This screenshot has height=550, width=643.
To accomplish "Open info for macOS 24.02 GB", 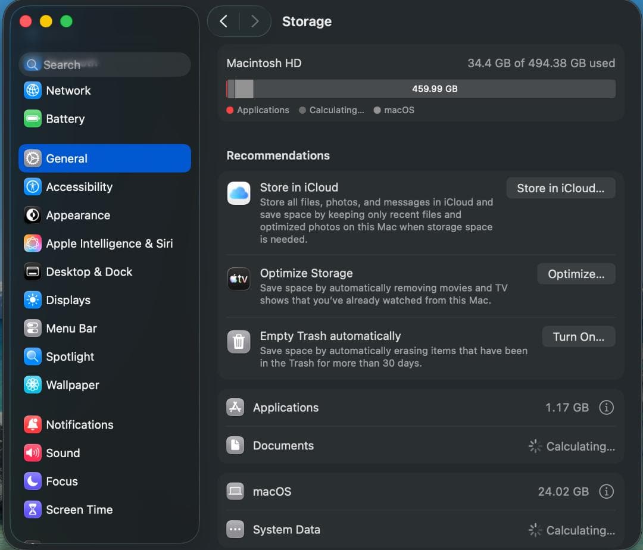I will pos(606,491).
